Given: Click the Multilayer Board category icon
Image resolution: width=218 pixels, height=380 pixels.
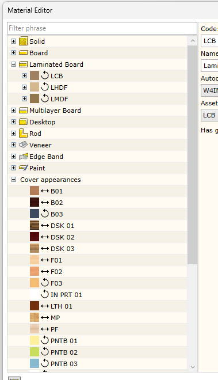Looking at the screenshot, I should [x=24, y=111].
